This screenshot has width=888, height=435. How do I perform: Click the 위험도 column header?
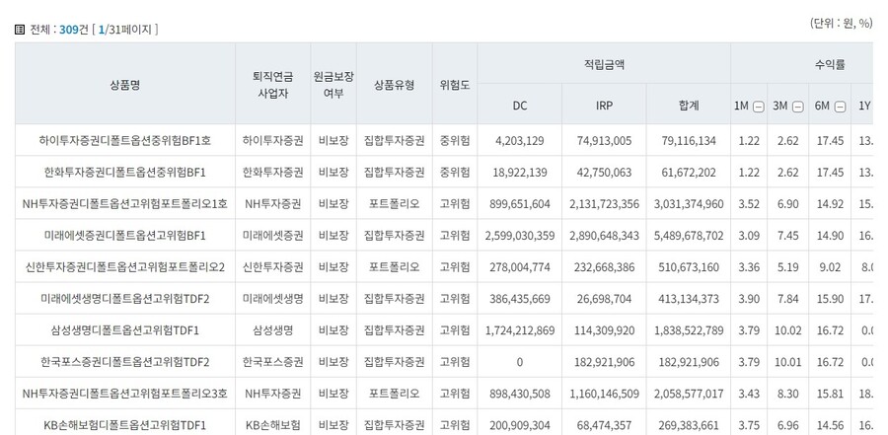(455, 84)
